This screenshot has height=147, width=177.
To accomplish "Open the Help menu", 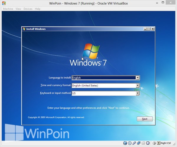I will click(x=37, y=9).
